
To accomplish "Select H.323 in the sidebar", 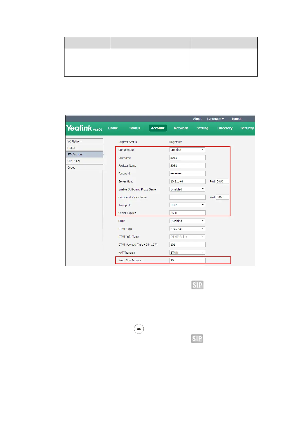I will click(x=85, y=148).
